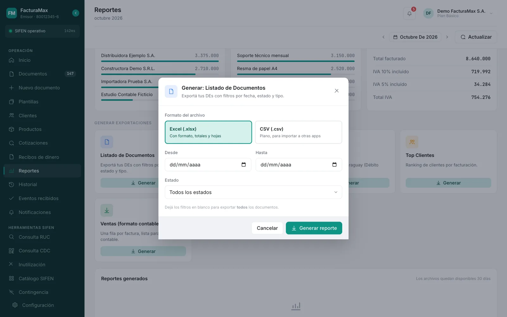The image size is (507, 317).
Task: Click the Cotizaciones sidebar icon
Action: pyautogui.click(x=11, y=143)
